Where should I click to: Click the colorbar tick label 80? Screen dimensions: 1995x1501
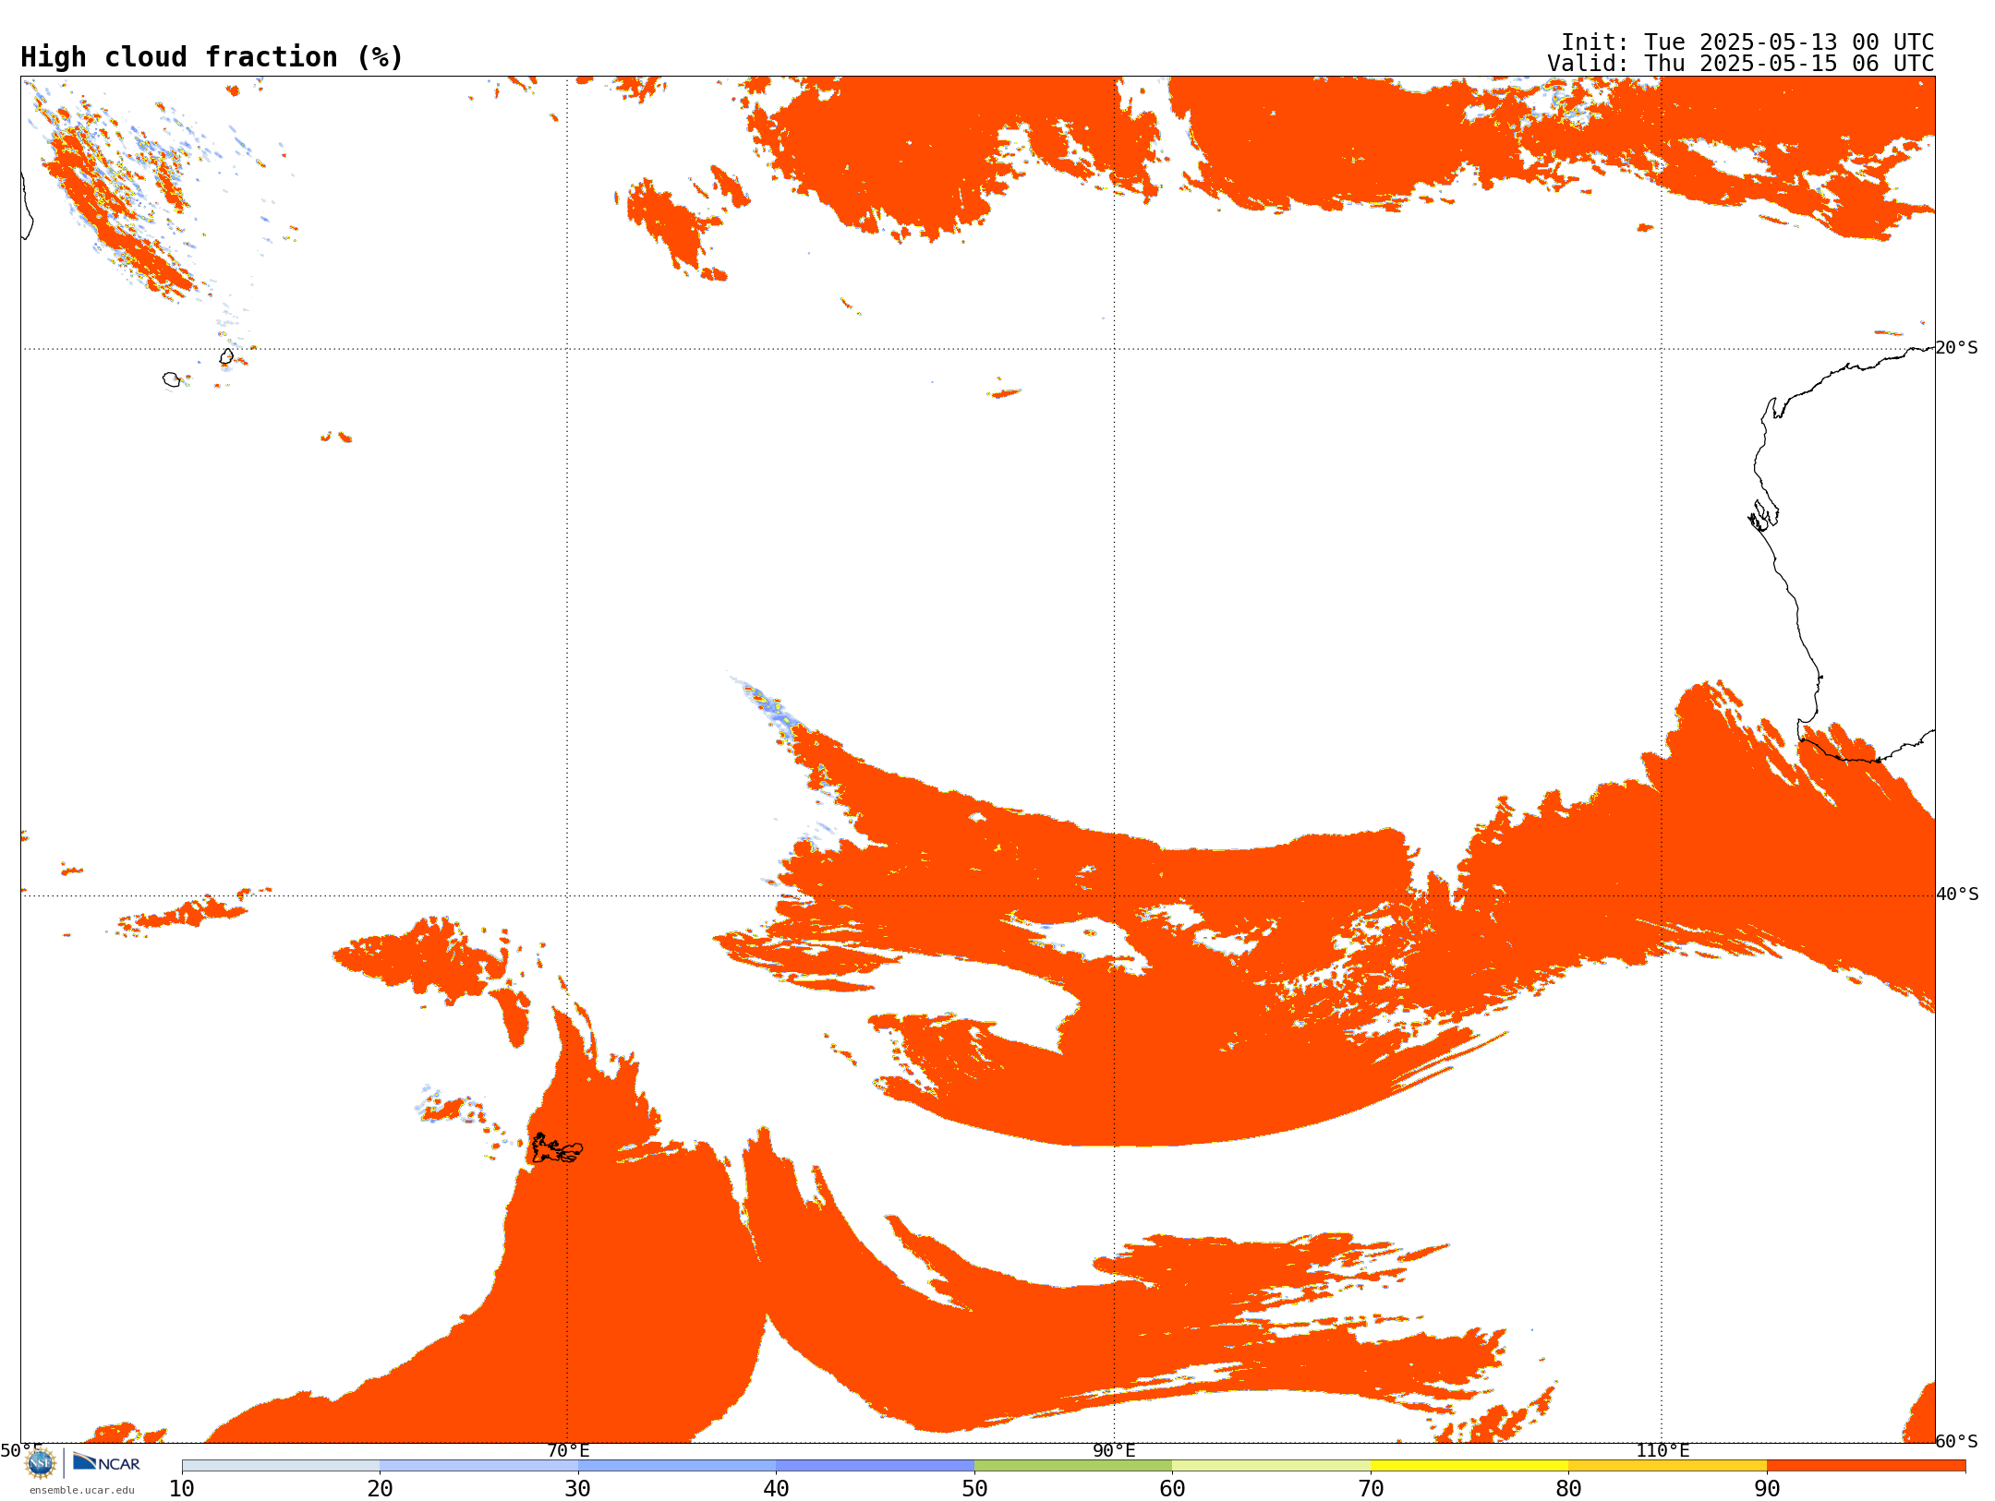(x=1568, y=1489)
